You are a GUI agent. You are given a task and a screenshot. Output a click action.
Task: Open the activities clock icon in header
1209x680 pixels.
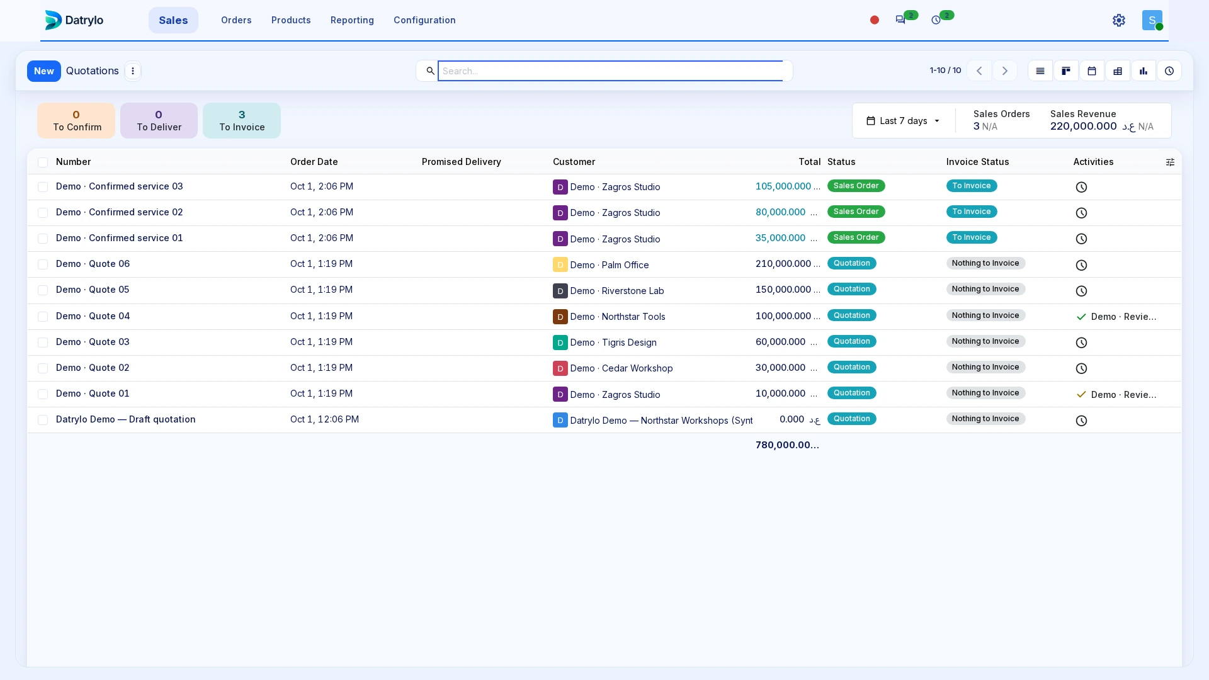tap(936, 20)
